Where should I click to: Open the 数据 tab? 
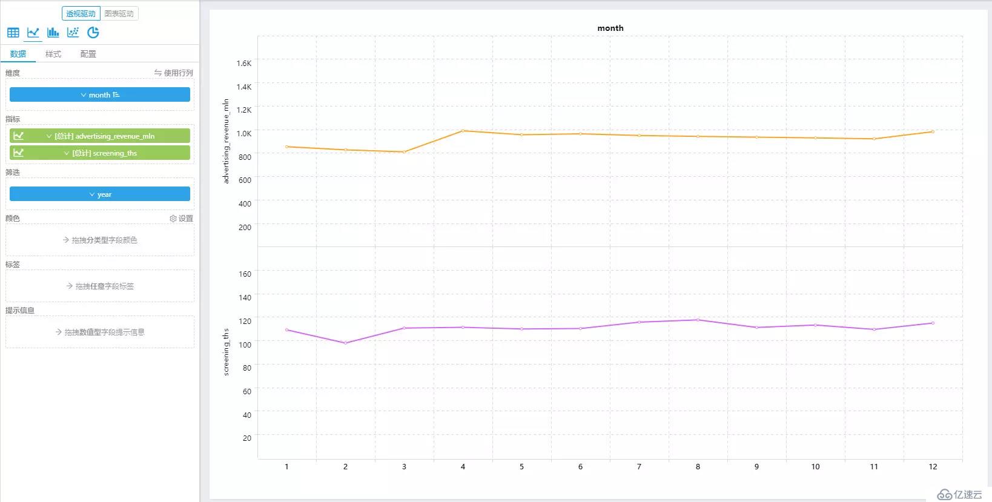coord(18,54)
